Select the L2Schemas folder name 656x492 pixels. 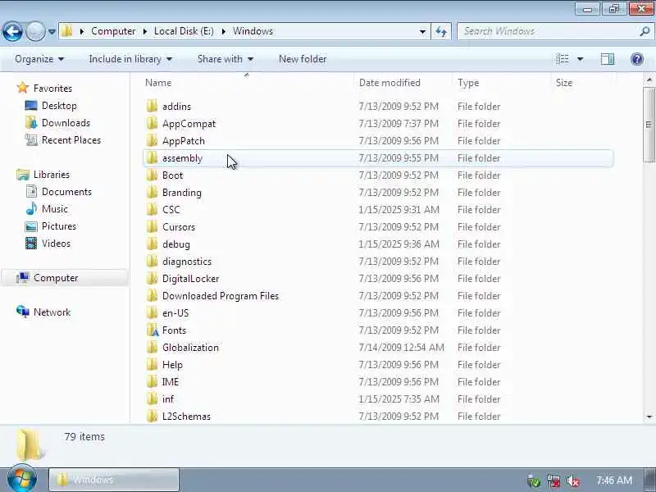186,417
